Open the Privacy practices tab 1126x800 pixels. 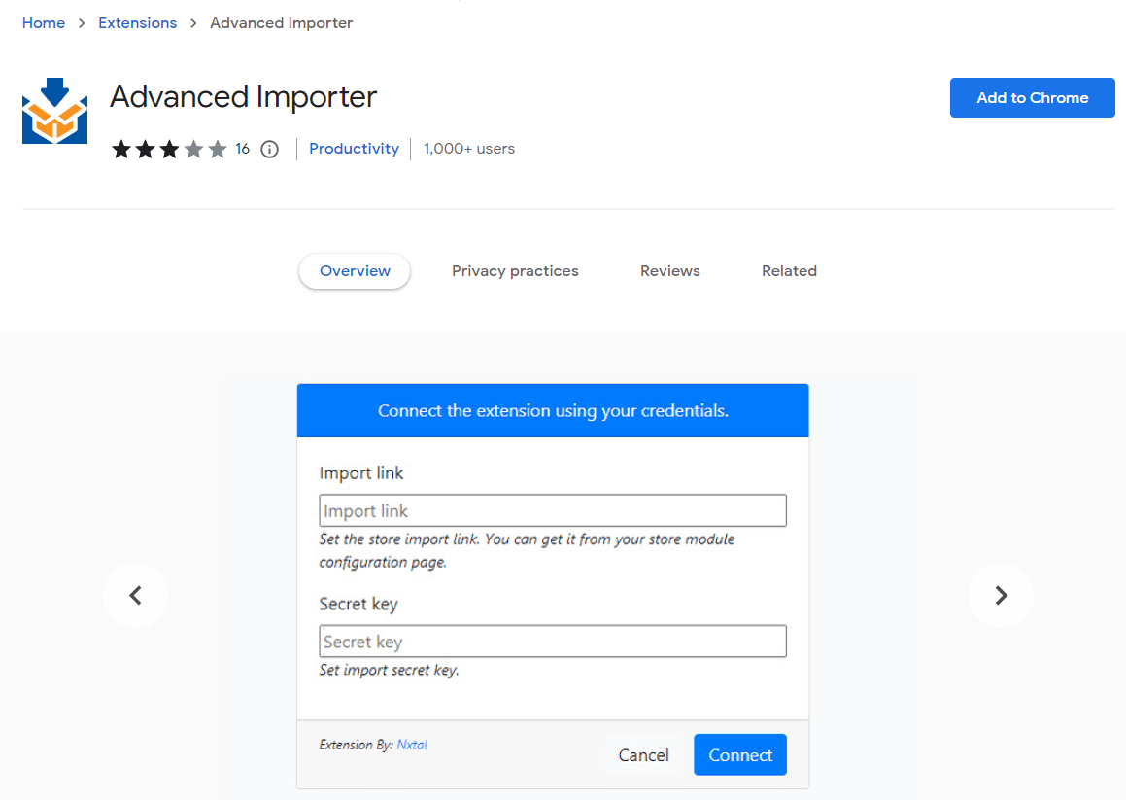click(515, 270)
